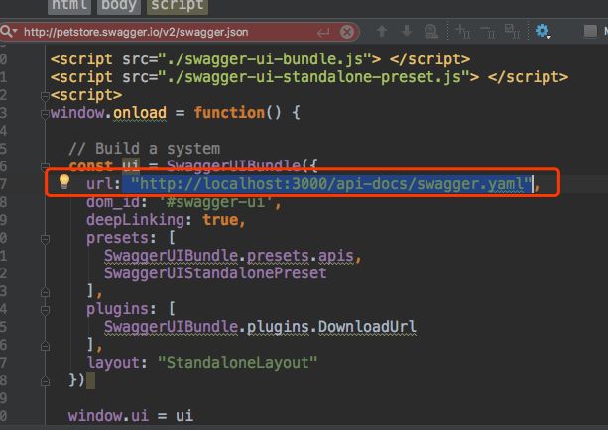
Task: Click the fold end marker at plugins closing bracket
Action: (45, 346)
